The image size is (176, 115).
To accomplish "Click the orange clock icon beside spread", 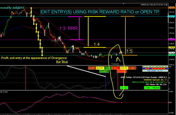I will point(166,81).
